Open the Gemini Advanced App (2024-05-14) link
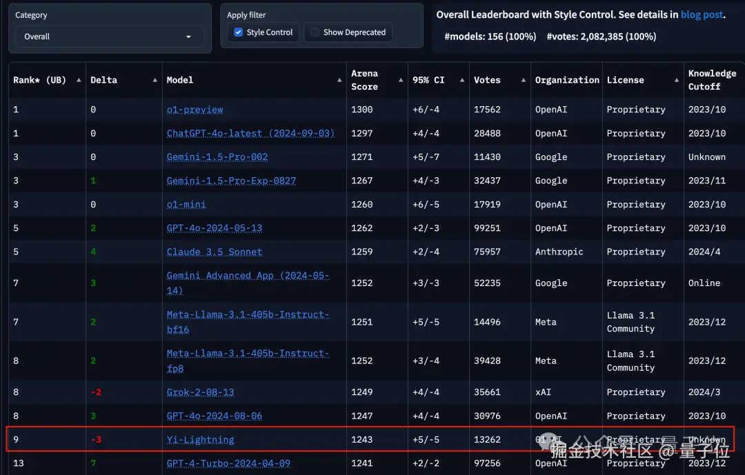The image size is (745, 475). (248, 283)
